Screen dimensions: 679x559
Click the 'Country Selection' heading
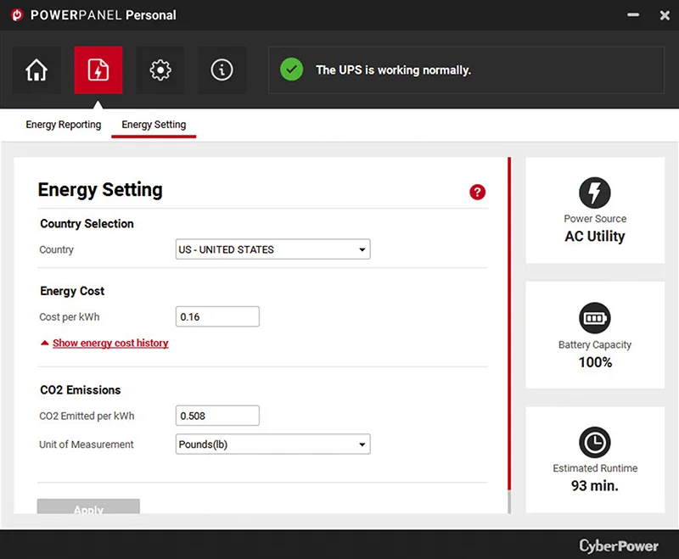click(87, 224)
